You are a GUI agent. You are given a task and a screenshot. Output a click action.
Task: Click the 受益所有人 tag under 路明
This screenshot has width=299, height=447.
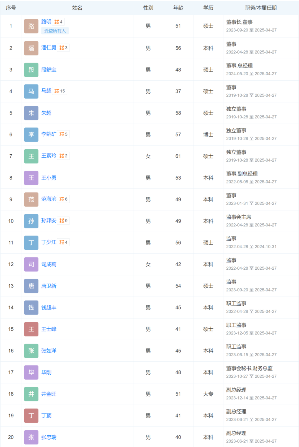pyautogui.click(x=55, y=31)
